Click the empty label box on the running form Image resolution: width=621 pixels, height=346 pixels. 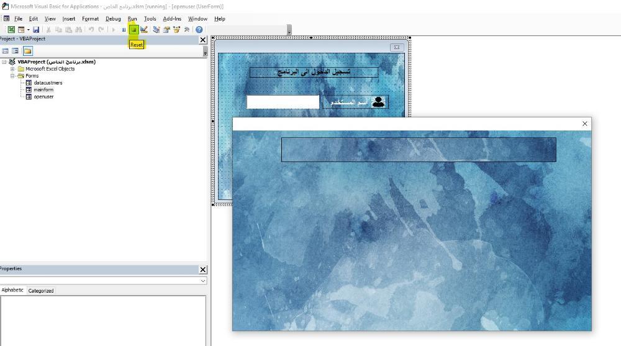[419, 150]
